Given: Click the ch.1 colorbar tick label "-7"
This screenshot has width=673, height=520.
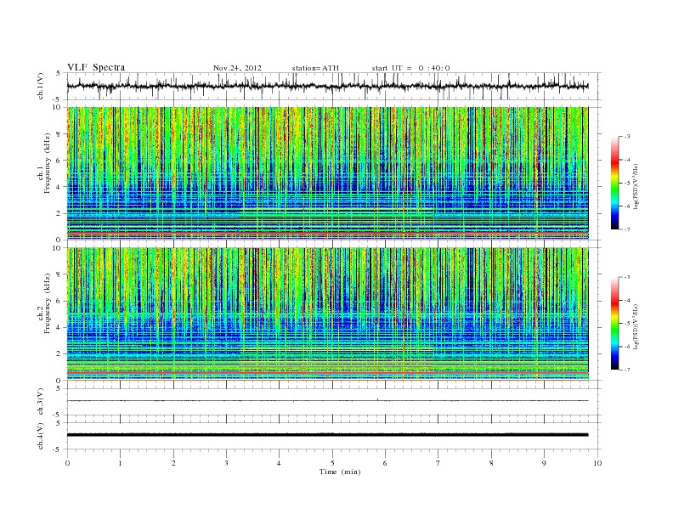Looking at the screenshot, I should click(x=627, y=229).
